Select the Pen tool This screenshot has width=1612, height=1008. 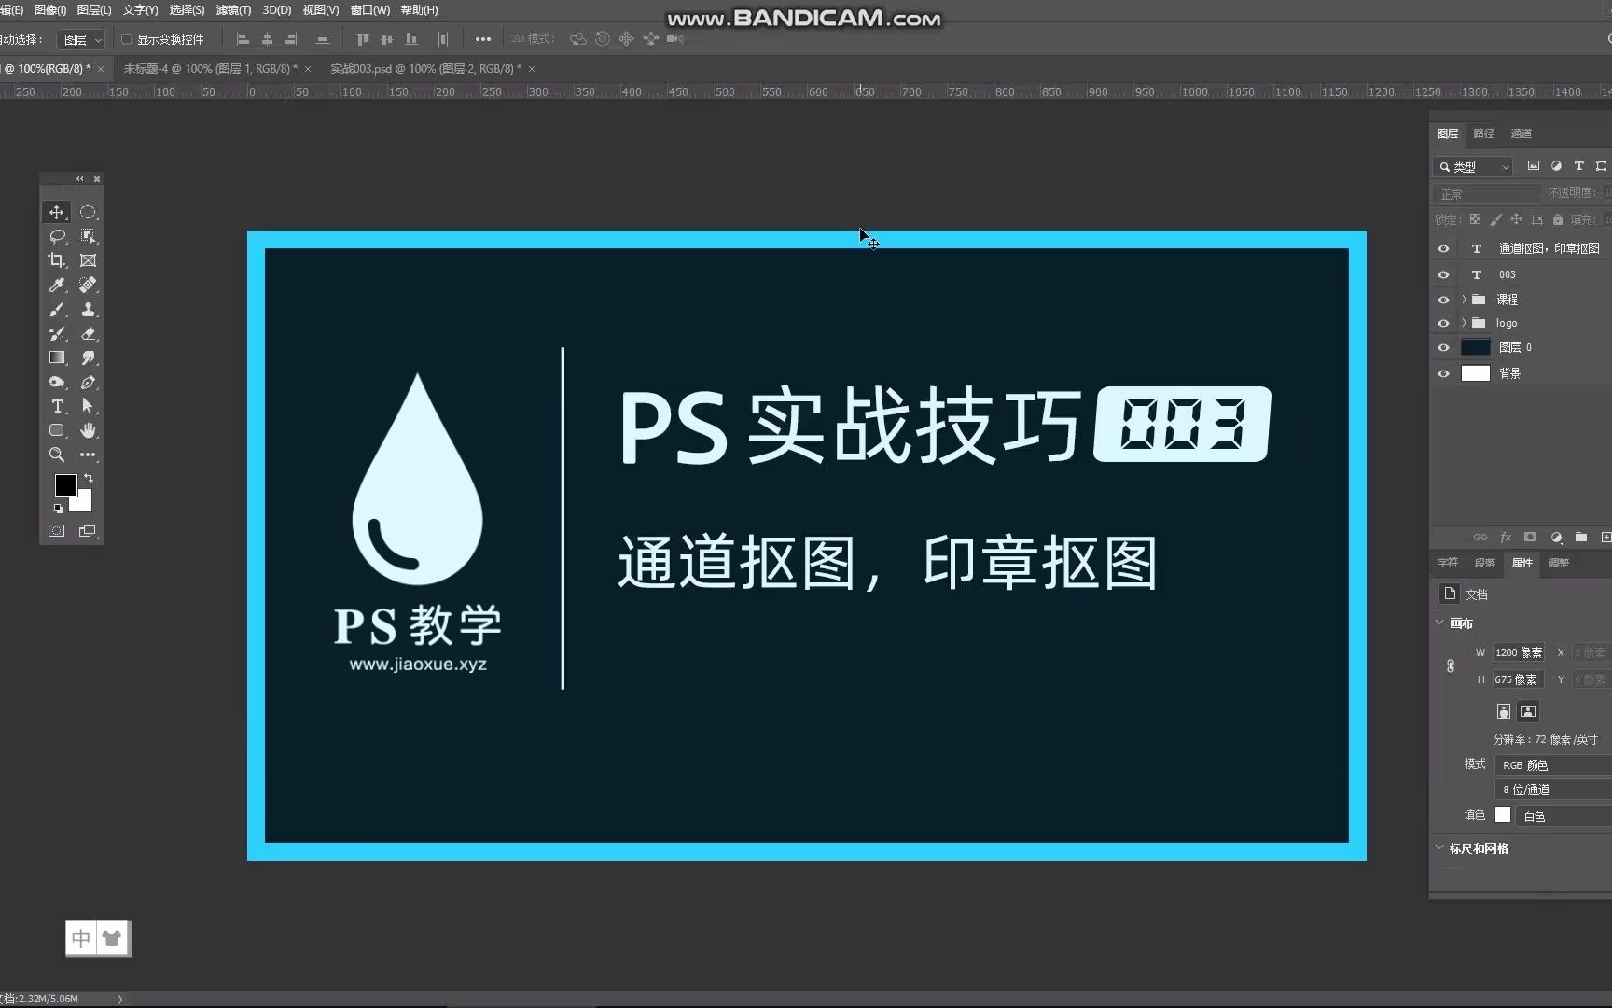(x=88, y=382)
